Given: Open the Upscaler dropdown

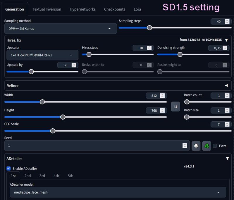Looking at the screenshot, I should [x=42, y=55].
